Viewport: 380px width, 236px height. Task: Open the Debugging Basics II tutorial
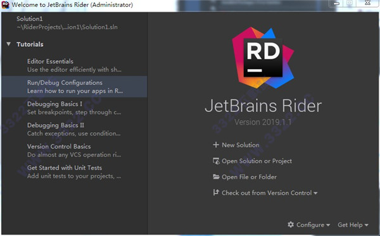pos(74,129)
